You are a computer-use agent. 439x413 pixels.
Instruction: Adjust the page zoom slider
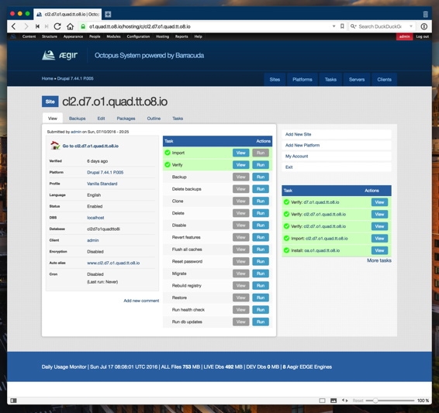[375, 401]
